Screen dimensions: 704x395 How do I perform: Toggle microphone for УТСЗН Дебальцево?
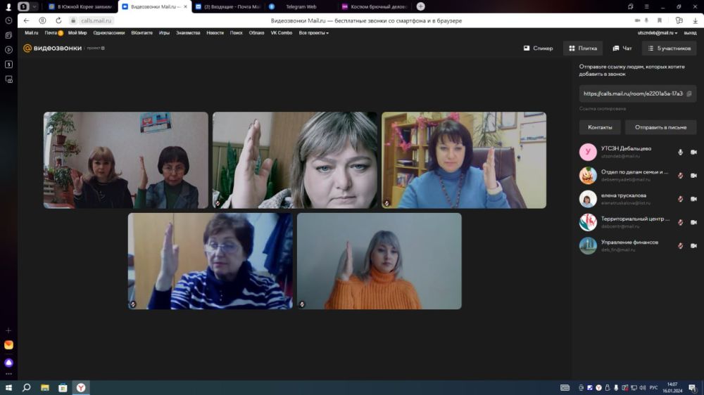(680, 152)
